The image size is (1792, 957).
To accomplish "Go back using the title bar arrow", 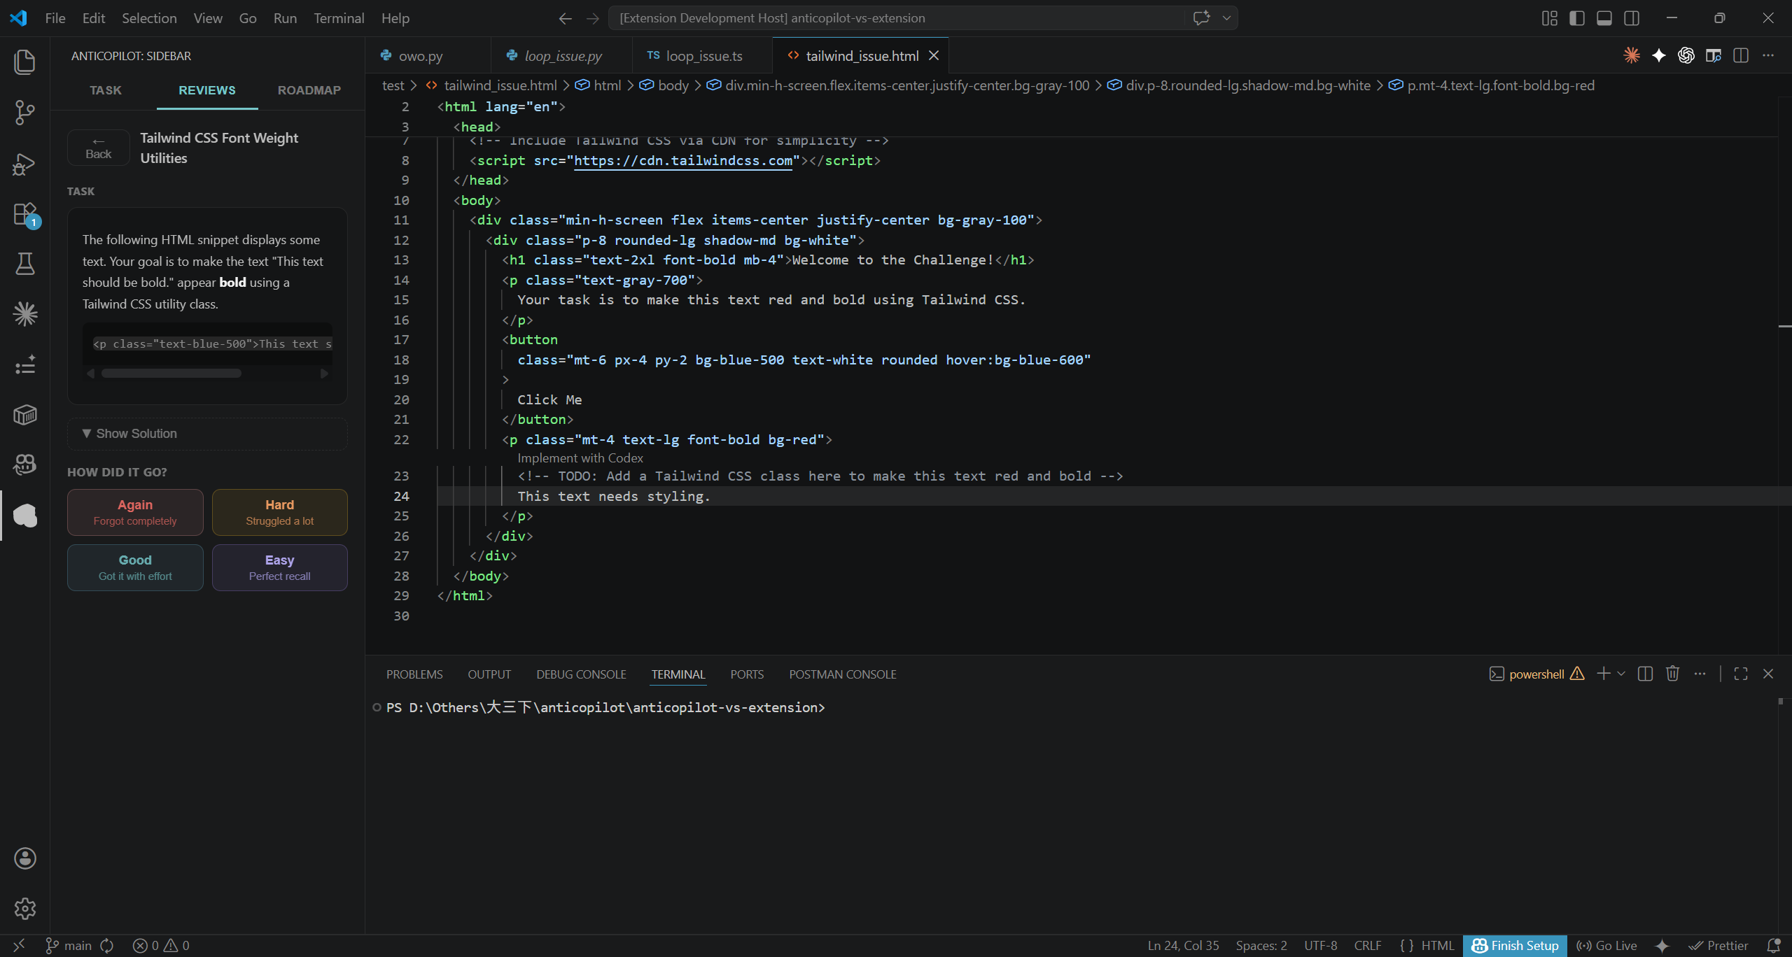I will click(x=566, y=18).
